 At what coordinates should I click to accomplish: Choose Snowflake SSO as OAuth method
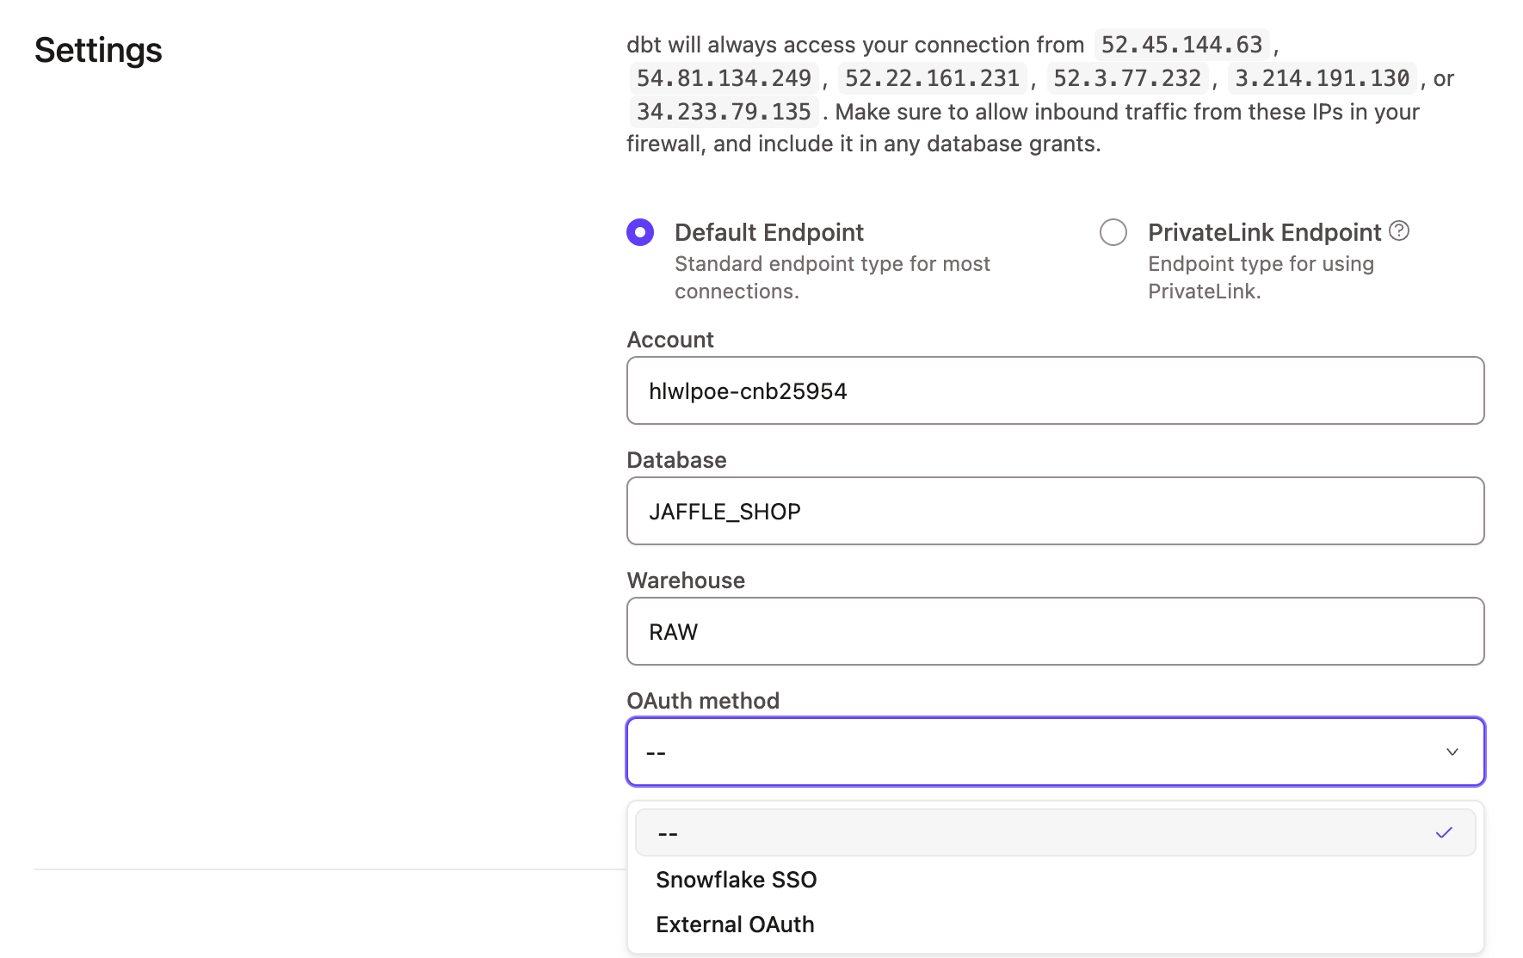pyautogui.click(x=736, y=879)
